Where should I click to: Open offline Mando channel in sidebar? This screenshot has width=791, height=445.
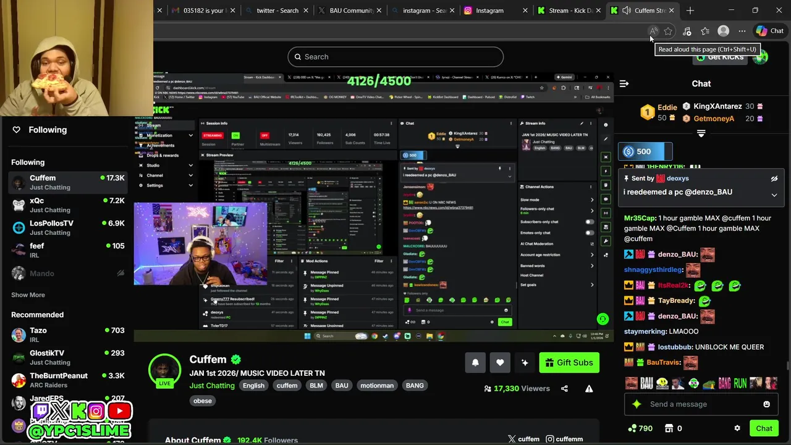point(68,273)
